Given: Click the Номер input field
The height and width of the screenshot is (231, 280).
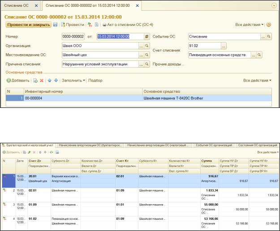Looking at the screenshot, I should click(x=73, y=36).
